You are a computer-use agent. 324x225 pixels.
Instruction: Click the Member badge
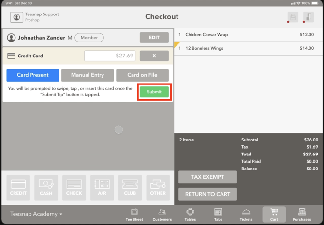(x=89, y=38)
